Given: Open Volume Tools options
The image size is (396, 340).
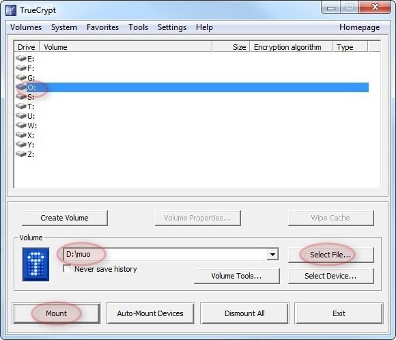Looking at the screenshot, I should pos(237,276).
